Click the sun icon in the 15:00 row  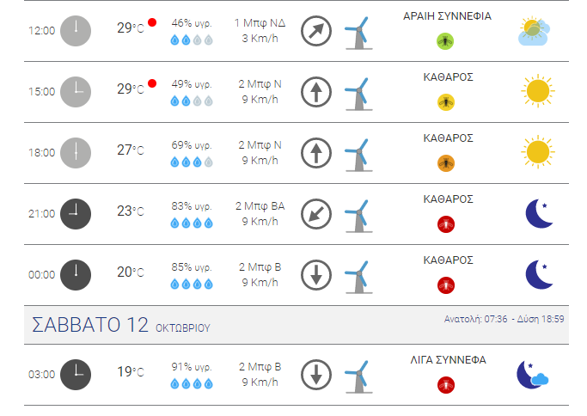pos(538,91)
